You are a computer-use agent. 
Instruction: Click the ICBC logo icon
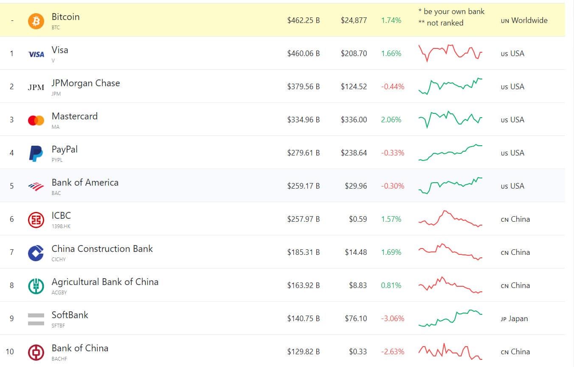click(x=36, y=220)
